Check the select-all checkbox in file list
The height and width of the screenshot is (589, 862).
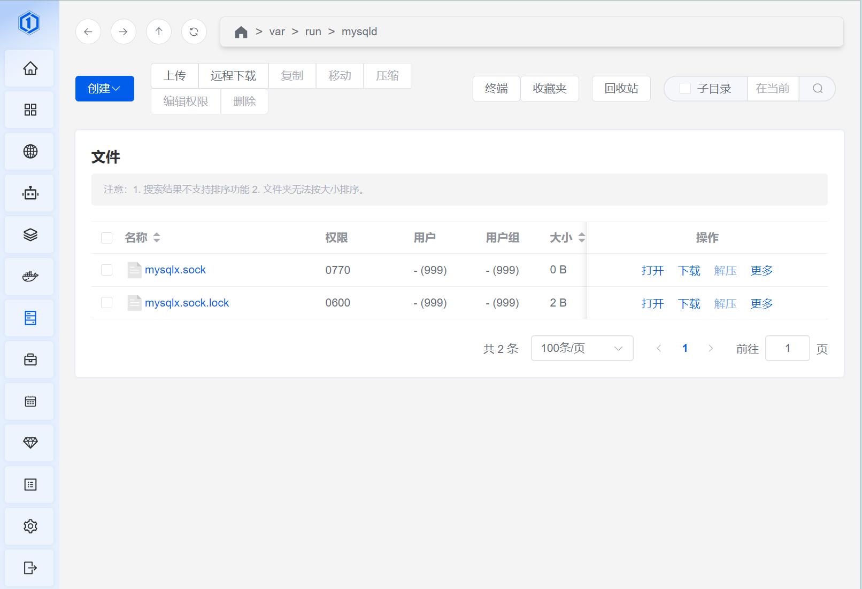coord(106,238)
